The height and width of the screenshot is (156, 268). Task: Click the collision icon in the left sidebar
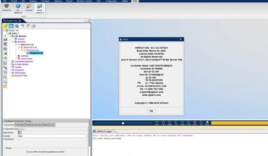(x=5, y=53)
